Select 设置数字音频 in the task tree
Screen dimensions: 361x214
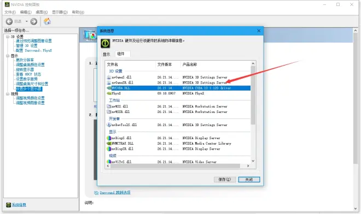coord(27,79)
